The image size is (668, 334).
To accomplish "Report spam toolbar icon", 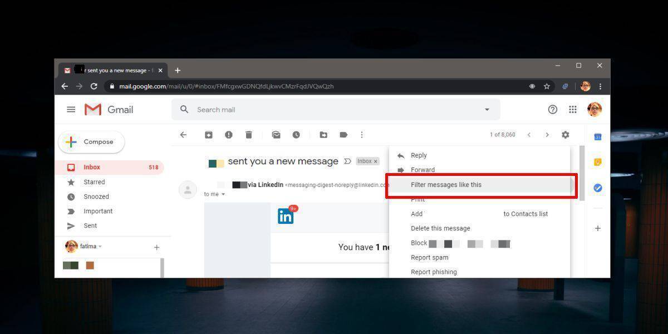I will (229, 135).
